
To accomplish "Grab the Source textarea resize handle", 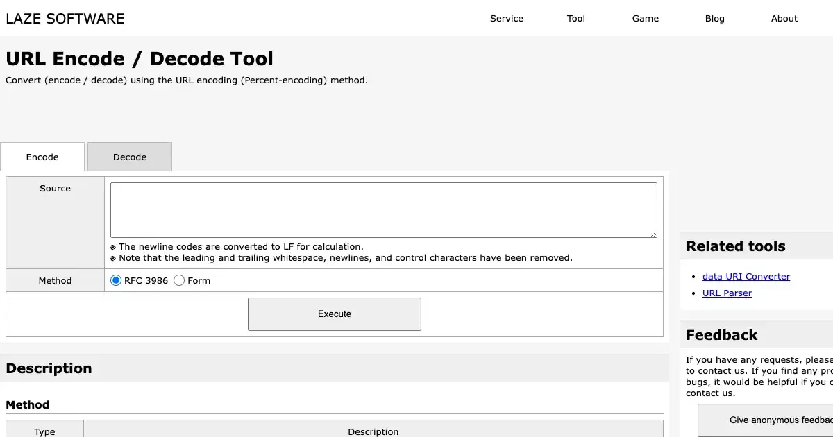I will pos(653,234).
